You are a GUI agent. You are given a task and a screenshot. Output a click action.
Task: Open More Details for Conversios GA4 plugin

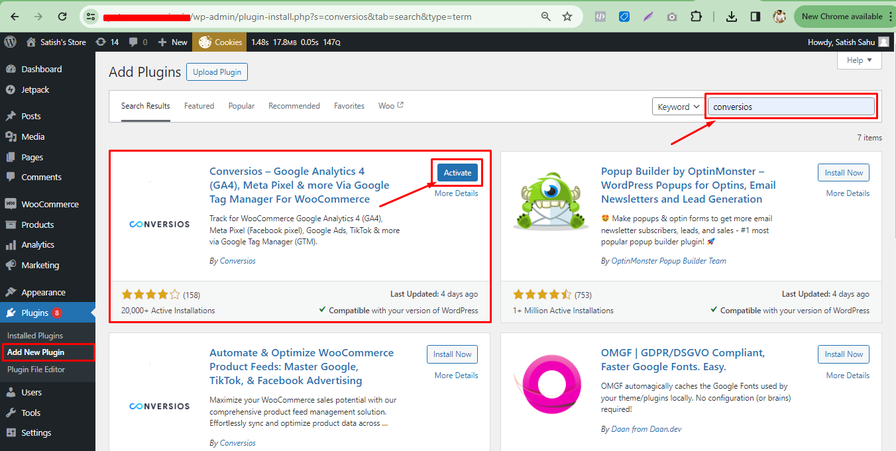(456, 193)
